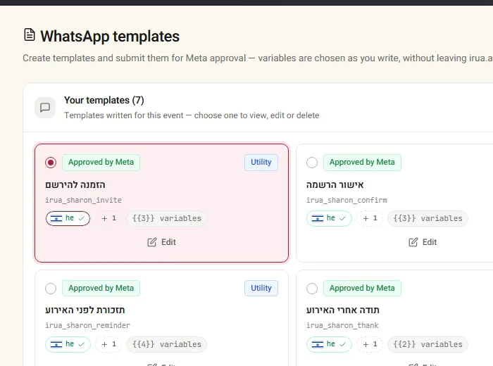Click 'Approved by Meta' badge on irua_sharon_thank
493x366 pixels.
pyautogui.click(x=362, y=288)
